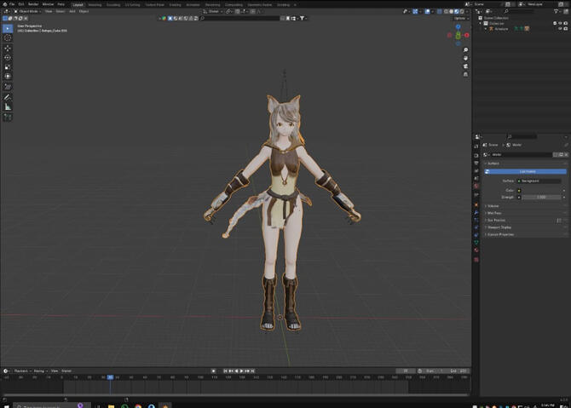Image resolution: width=571 pixels, height=408 pixels.
Task: Switch to the Sculpting workspace tab
Action: point(113,5)
